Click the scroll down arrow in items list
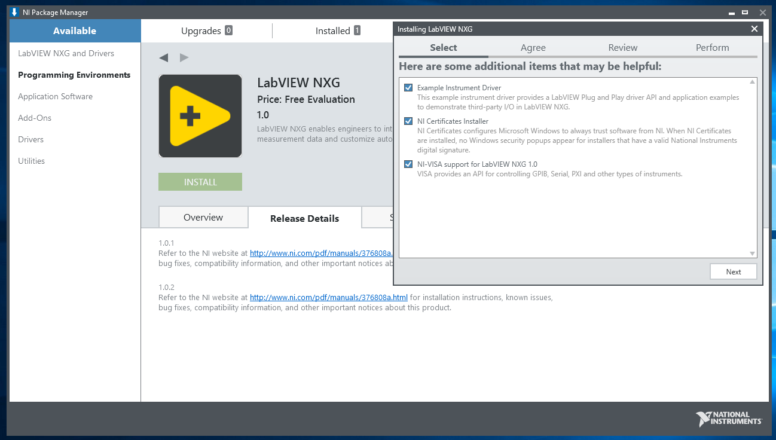Screen dimensions: 776x440 (x=752, y=253)
